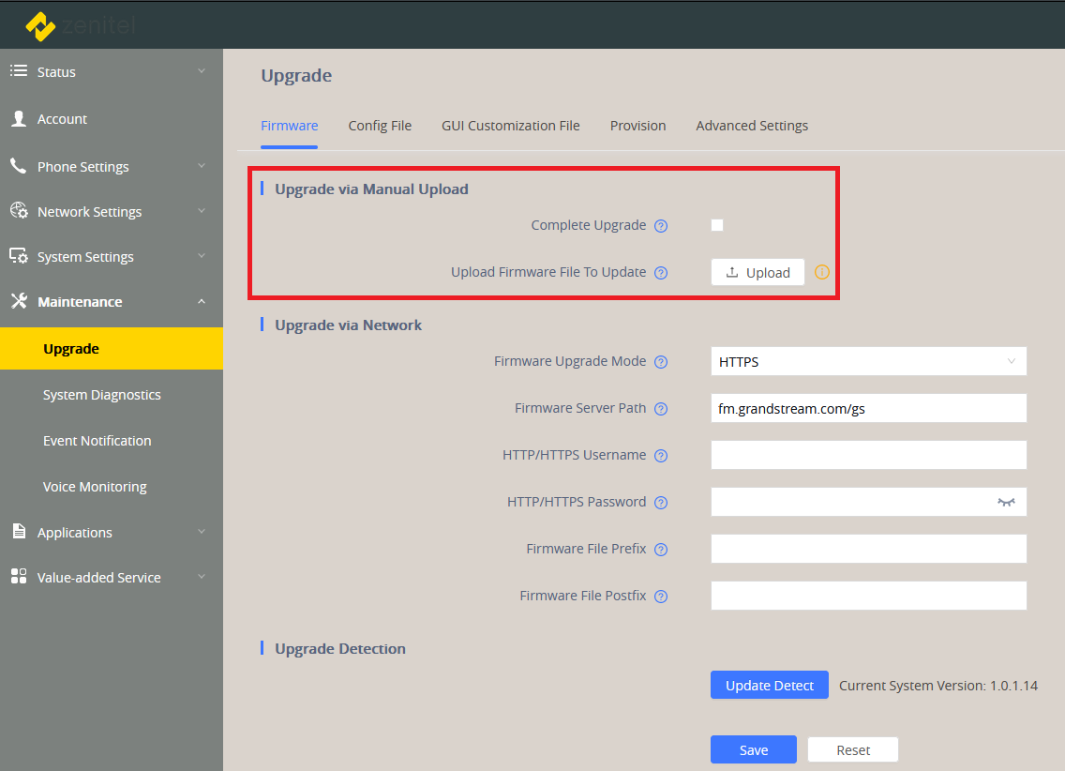Click orange info icon beside Upload button
Viewport: 1065px width, 771px height.
822,272
